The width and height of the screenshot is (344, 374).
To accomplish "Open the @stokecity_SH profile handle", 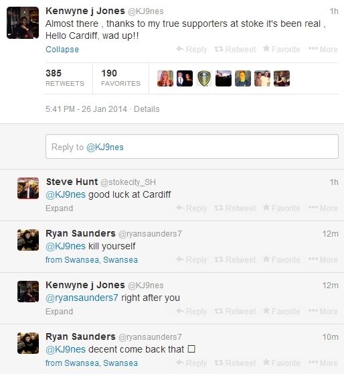I will (x=128, y=182).
